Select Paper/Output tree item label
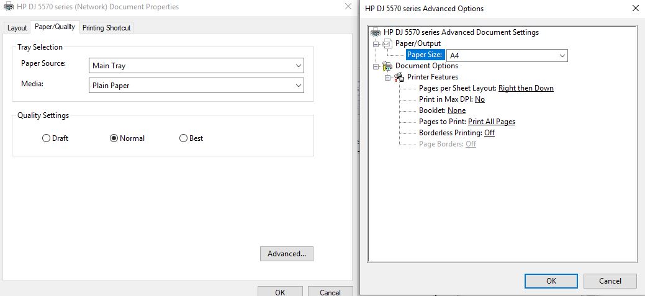Viewport: 645px width, 296px height. click(418, 43)
